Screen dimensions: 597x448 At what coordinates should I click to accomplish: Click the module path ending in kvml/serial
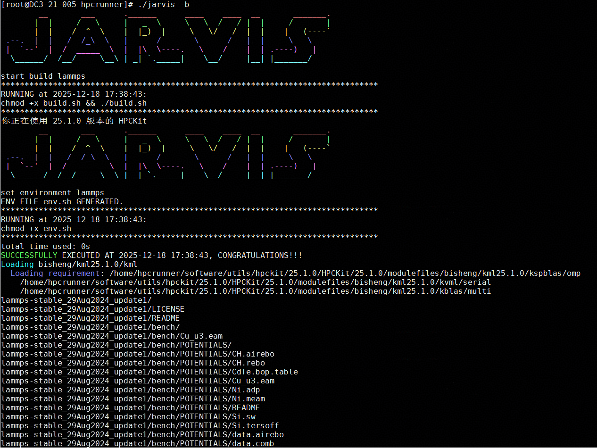pos(255,282)
